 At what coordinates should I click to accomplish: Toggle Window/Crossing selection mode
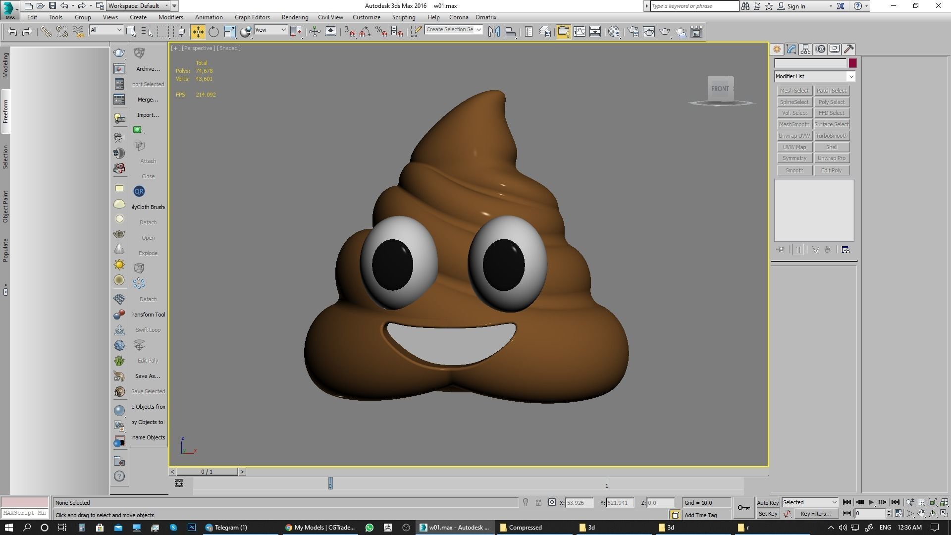coord(180,32)
